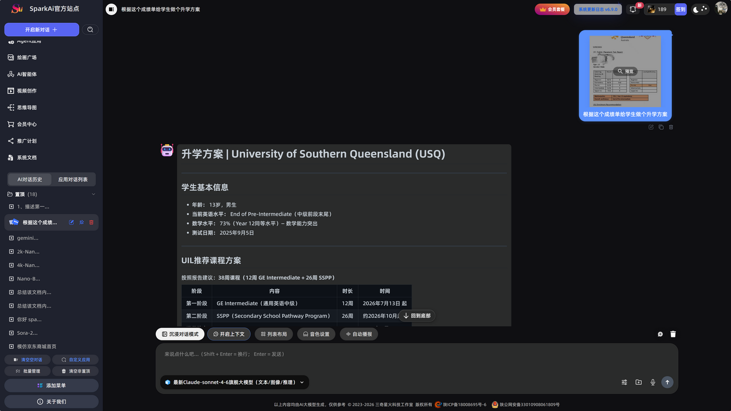Click the 添加菜单 button
This screenshot has height=411, width=731.
(51, 386)
